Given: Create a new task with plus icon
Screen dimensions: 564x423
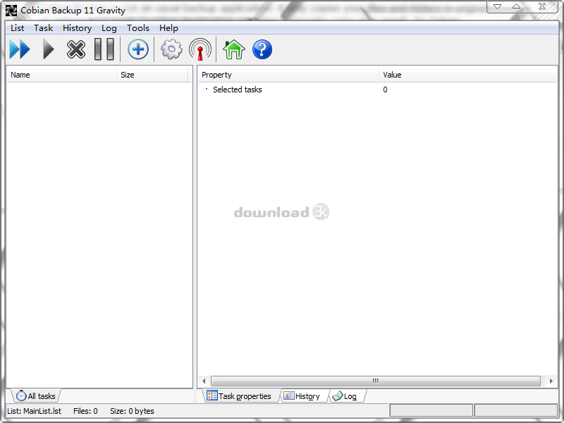Looking at the screenshot, I should point(138,49).
